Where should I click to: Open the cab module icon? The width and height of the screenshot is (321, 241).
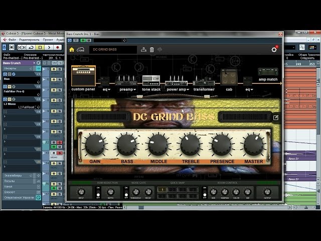point(229,77)
